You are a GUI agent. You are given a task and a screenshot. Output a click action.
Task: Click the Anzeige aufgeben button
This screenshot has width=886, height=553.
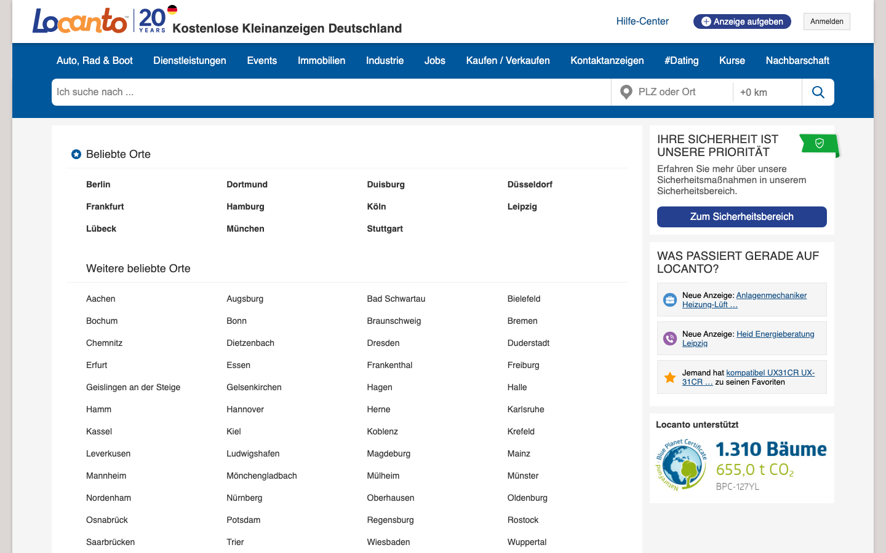pos(742,22)
